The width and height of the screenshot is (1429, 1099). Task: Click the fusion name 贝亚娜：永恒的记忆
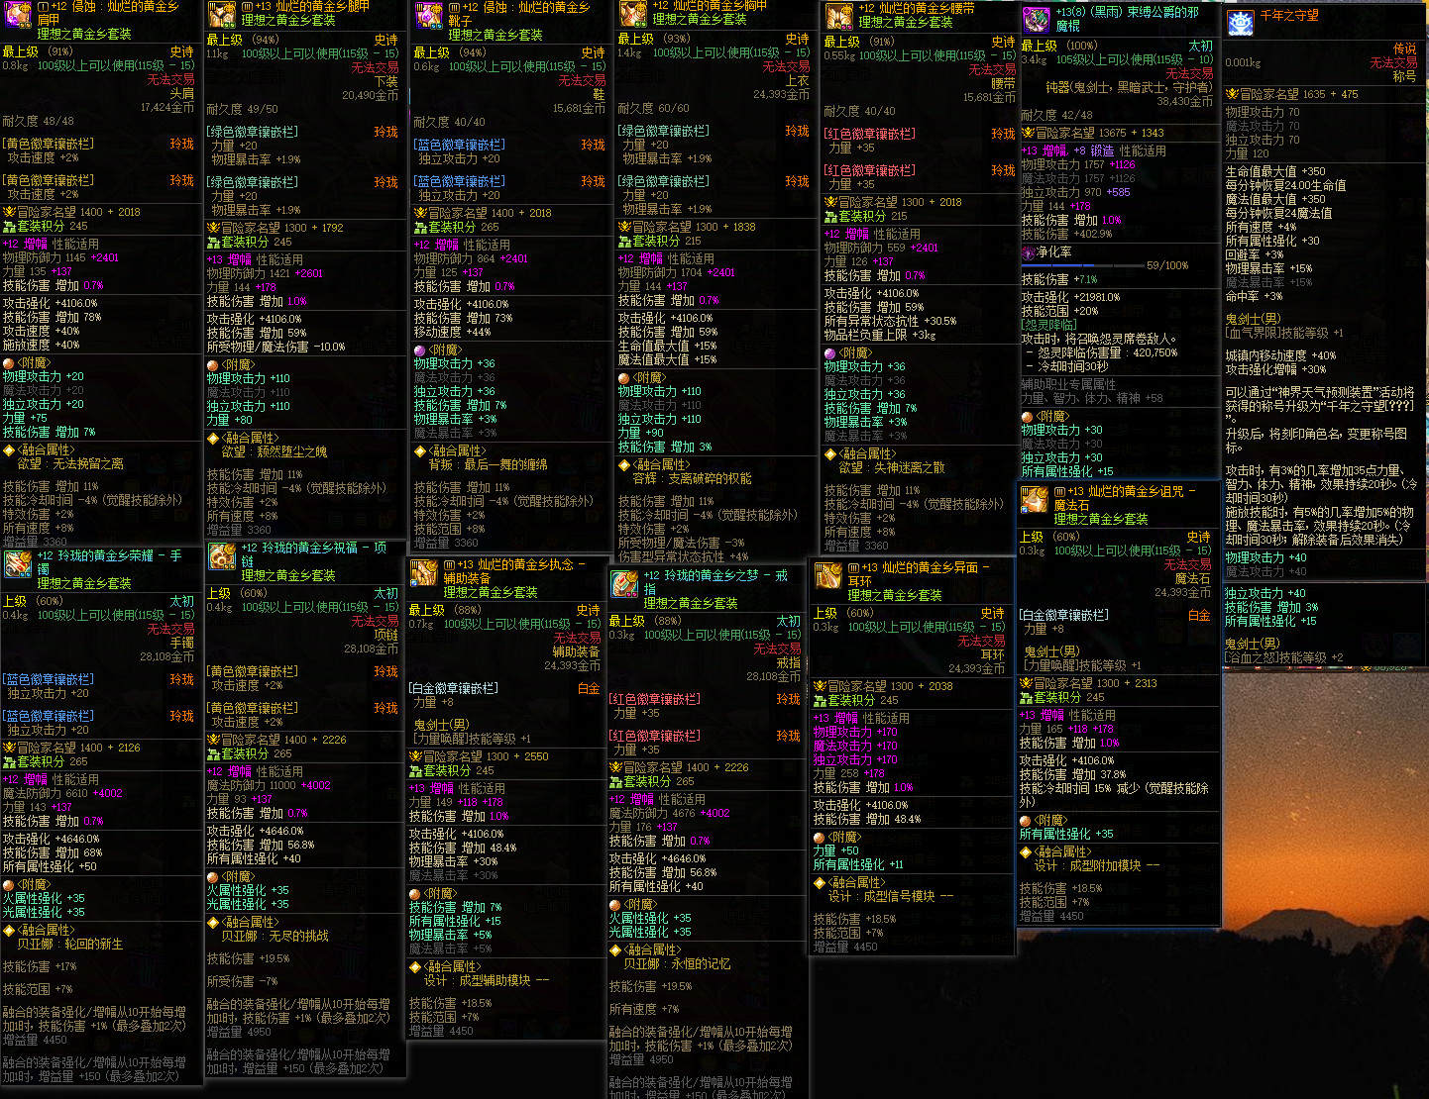click(678, 964)
